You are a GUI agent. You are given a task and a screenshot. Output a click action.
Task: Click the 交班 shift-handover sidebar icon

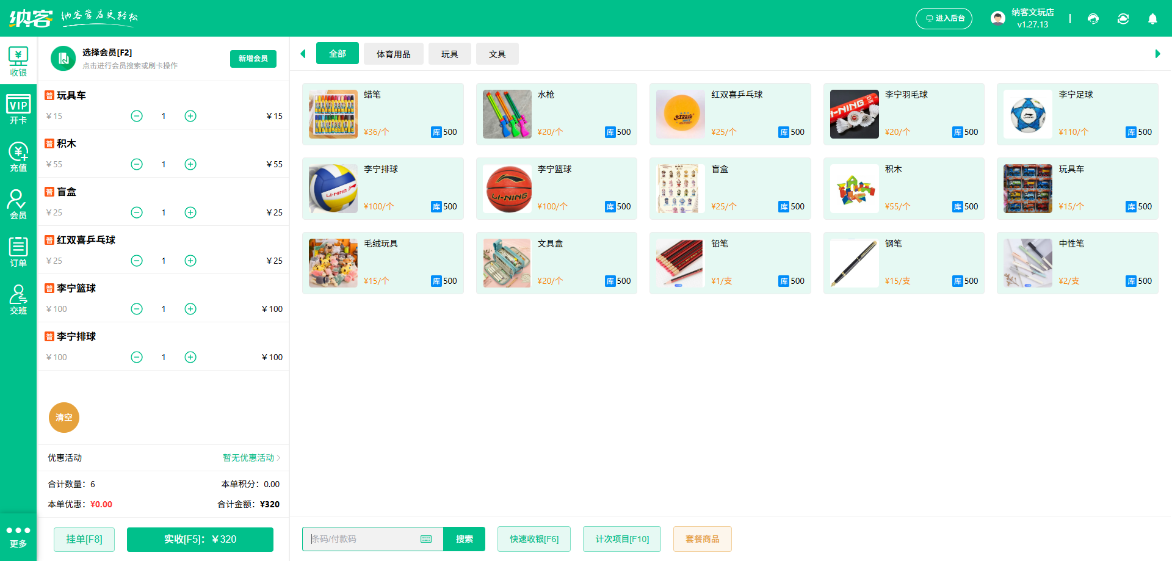[18, 299]
